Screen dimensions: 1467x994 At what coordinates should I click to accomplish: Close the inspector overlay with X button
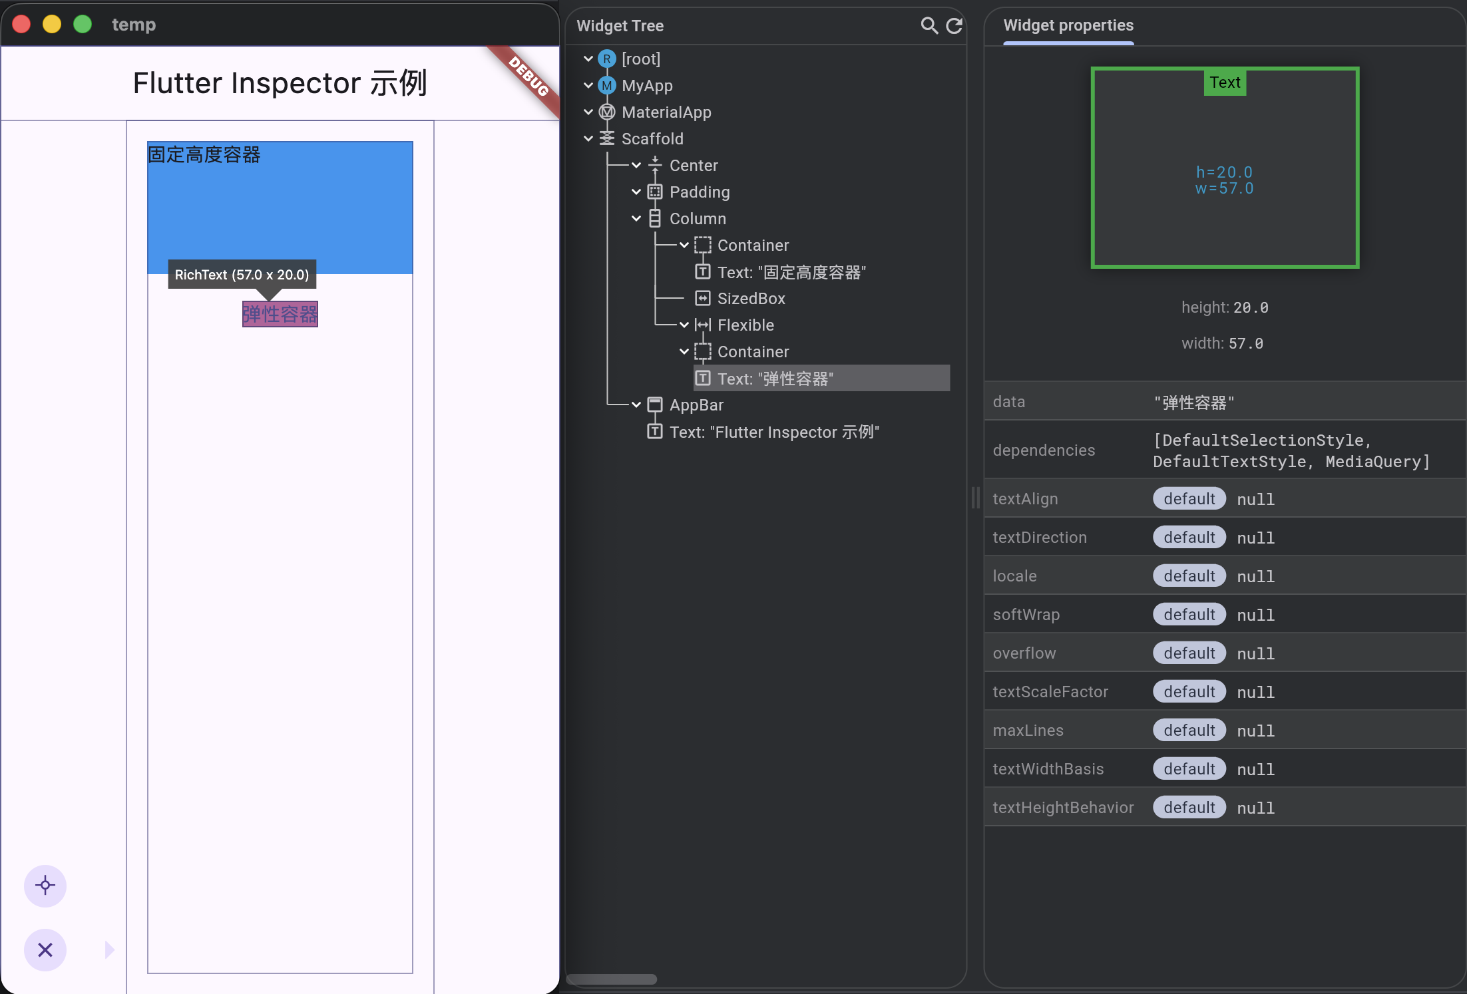[x=45, y=949]
